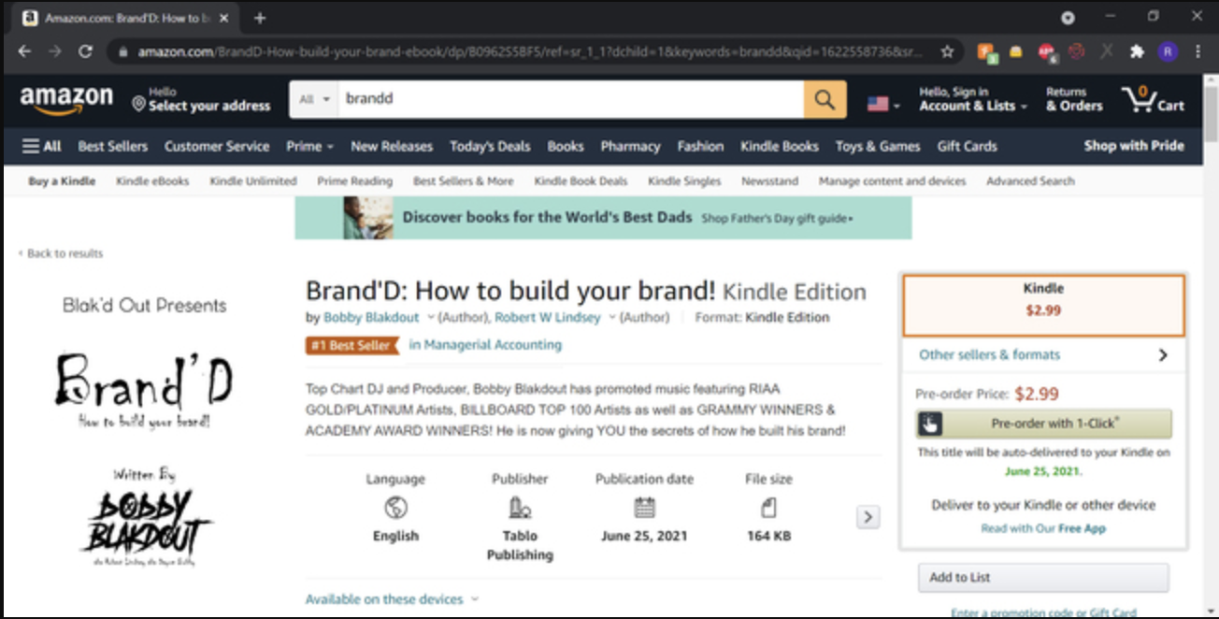Click the #1 Best Seller badge
The height and width of the screenshot is (619, 1219).
[352, 345]
